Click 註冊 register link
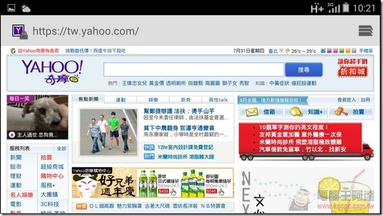383x216 pixels. coord(365,100)
